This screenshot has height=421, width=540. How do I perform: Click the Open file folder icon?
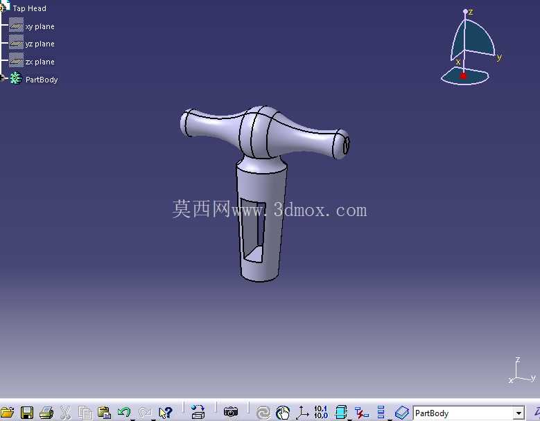tap(6, 412)
